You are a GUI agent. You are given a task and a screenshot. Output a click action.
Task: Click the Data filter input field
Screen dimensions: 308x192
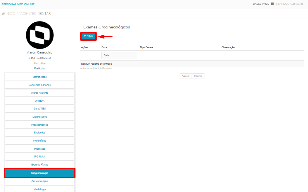[119, 56]
